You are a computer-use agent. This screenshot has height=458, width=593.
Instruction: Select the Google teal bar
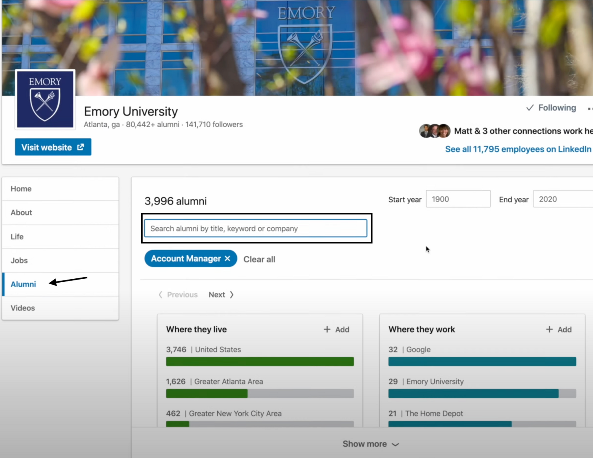tap(482, 362)
